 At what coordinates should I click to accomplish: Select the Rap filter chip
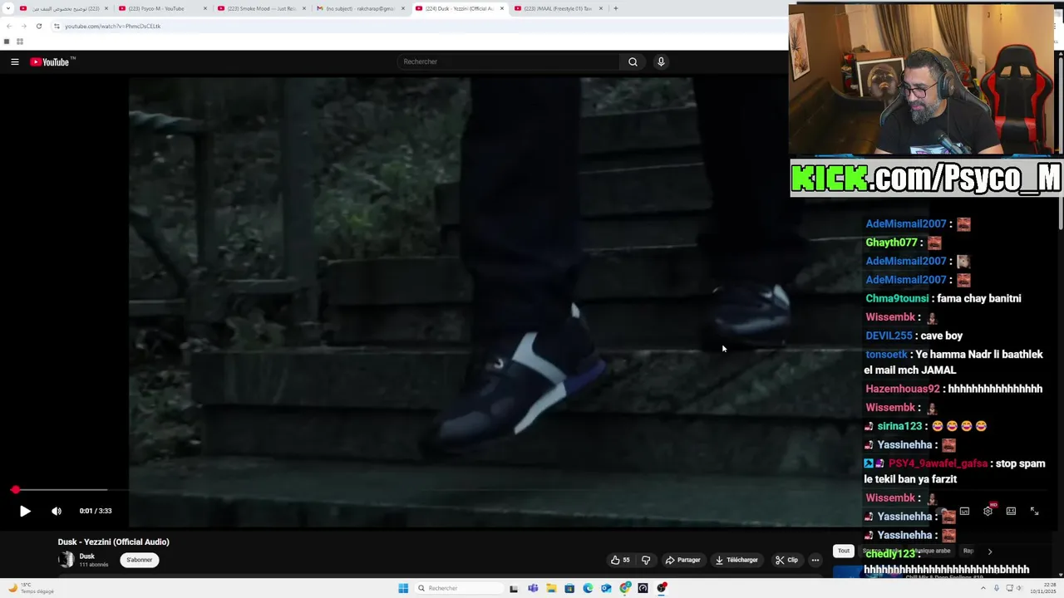point(968,551)
